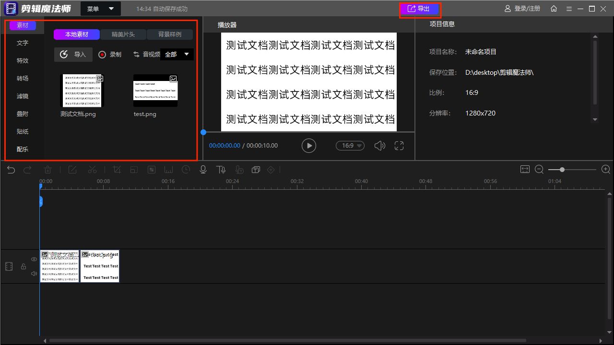Click the 录制 record button
This screenshot has height=345, width=614.
110,55
